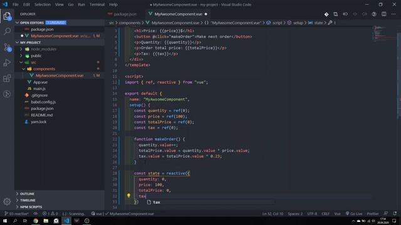
Task: Change line endings via CRLF status item
Action: (325, 214)
